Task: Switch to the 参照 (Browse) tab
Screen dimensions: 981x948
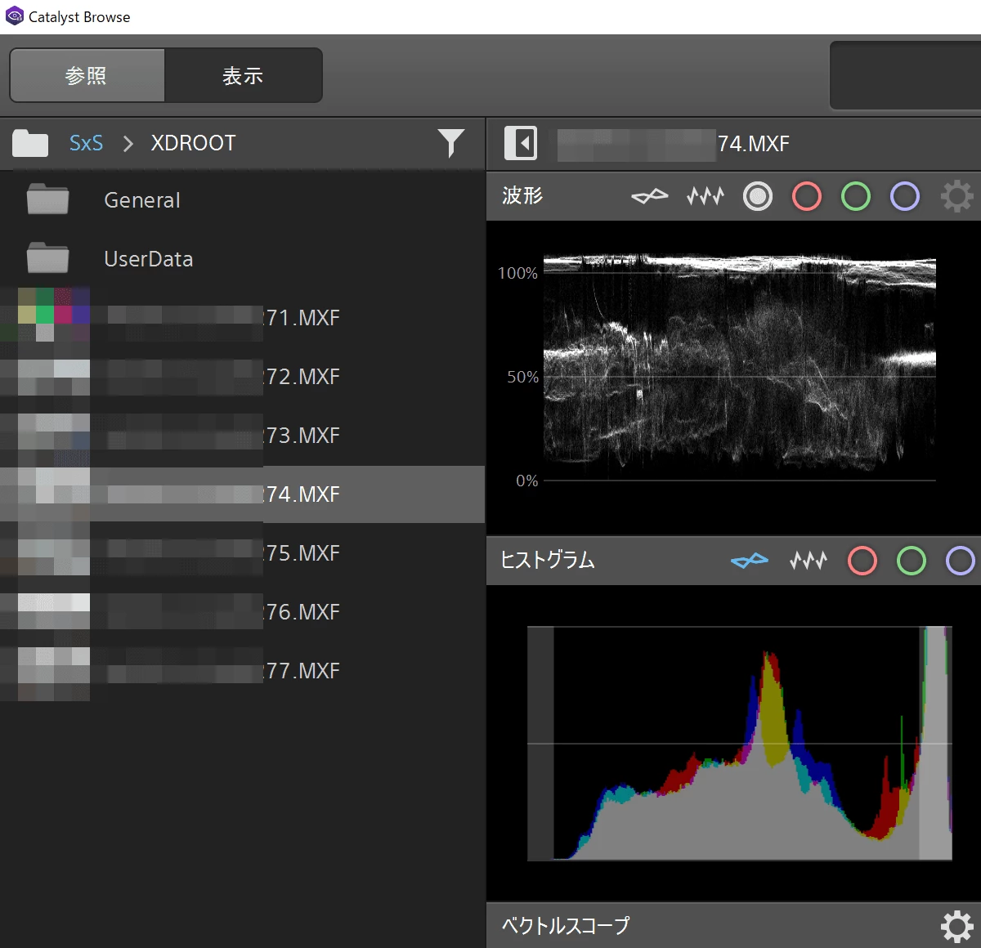Action: coord(87,75)
